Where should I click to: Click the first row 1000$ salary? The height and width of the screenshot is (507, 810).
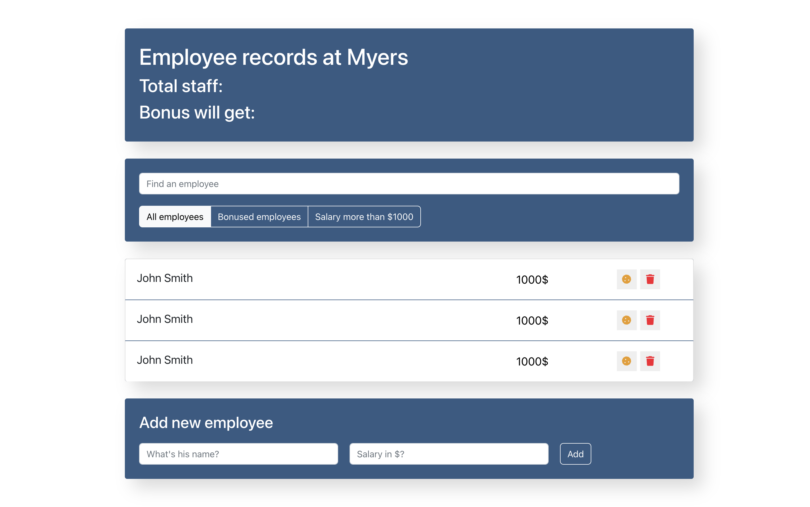[532, 279]
